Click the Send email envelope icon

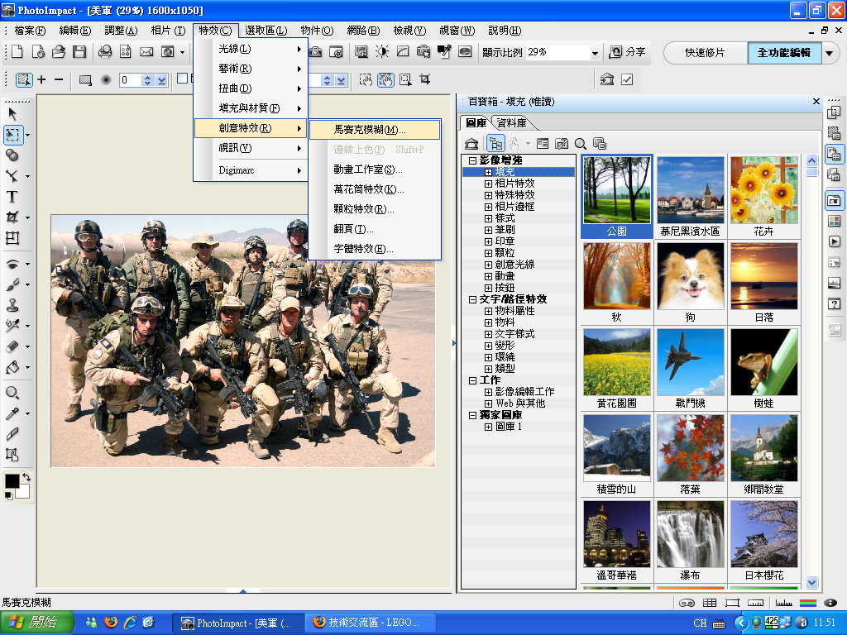tap(146, 52)
